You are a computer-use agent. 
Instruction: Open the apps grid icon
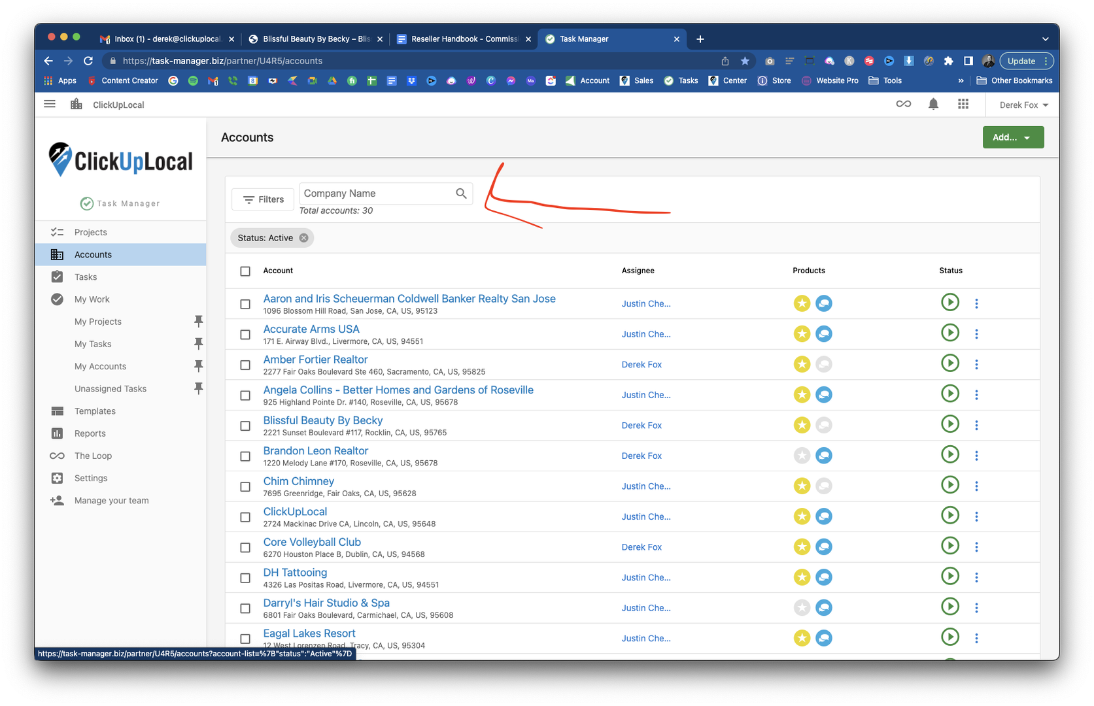coord(963,104)
